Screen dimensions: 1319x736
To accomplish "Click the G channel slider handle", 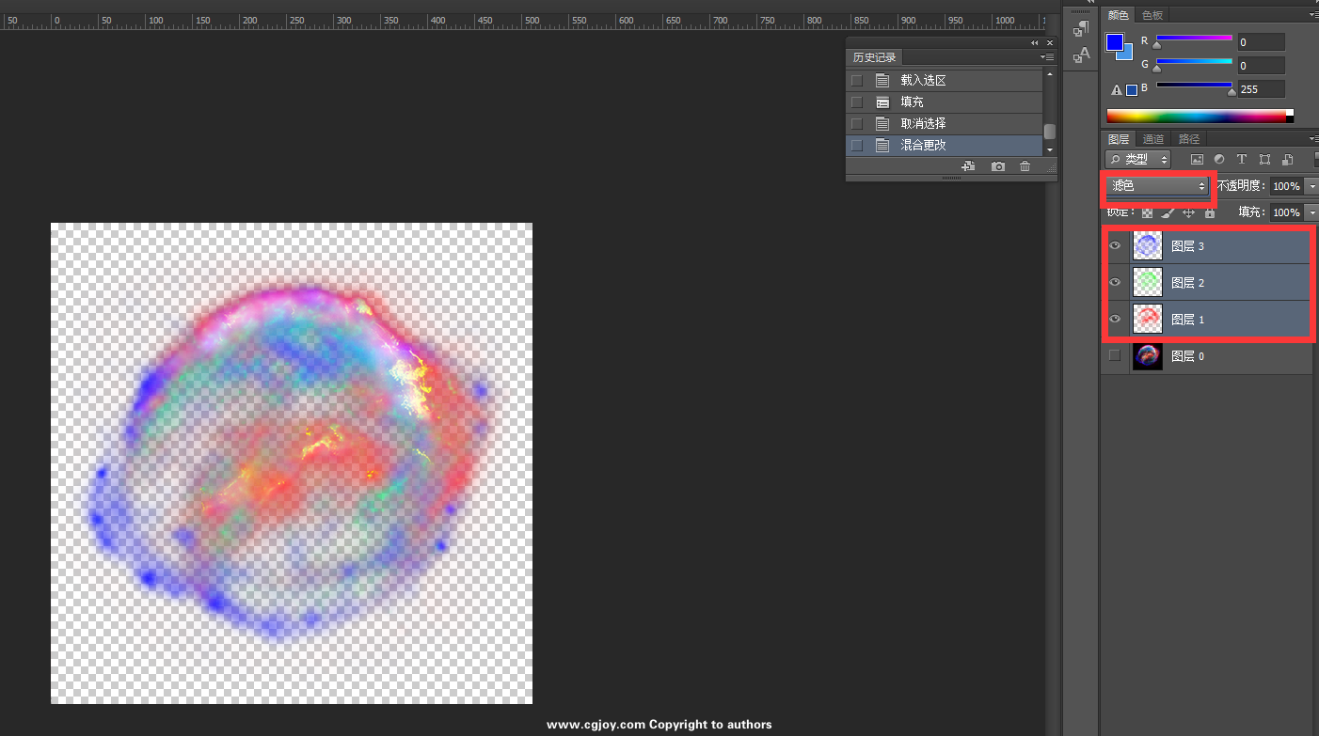I will 1157,68.
